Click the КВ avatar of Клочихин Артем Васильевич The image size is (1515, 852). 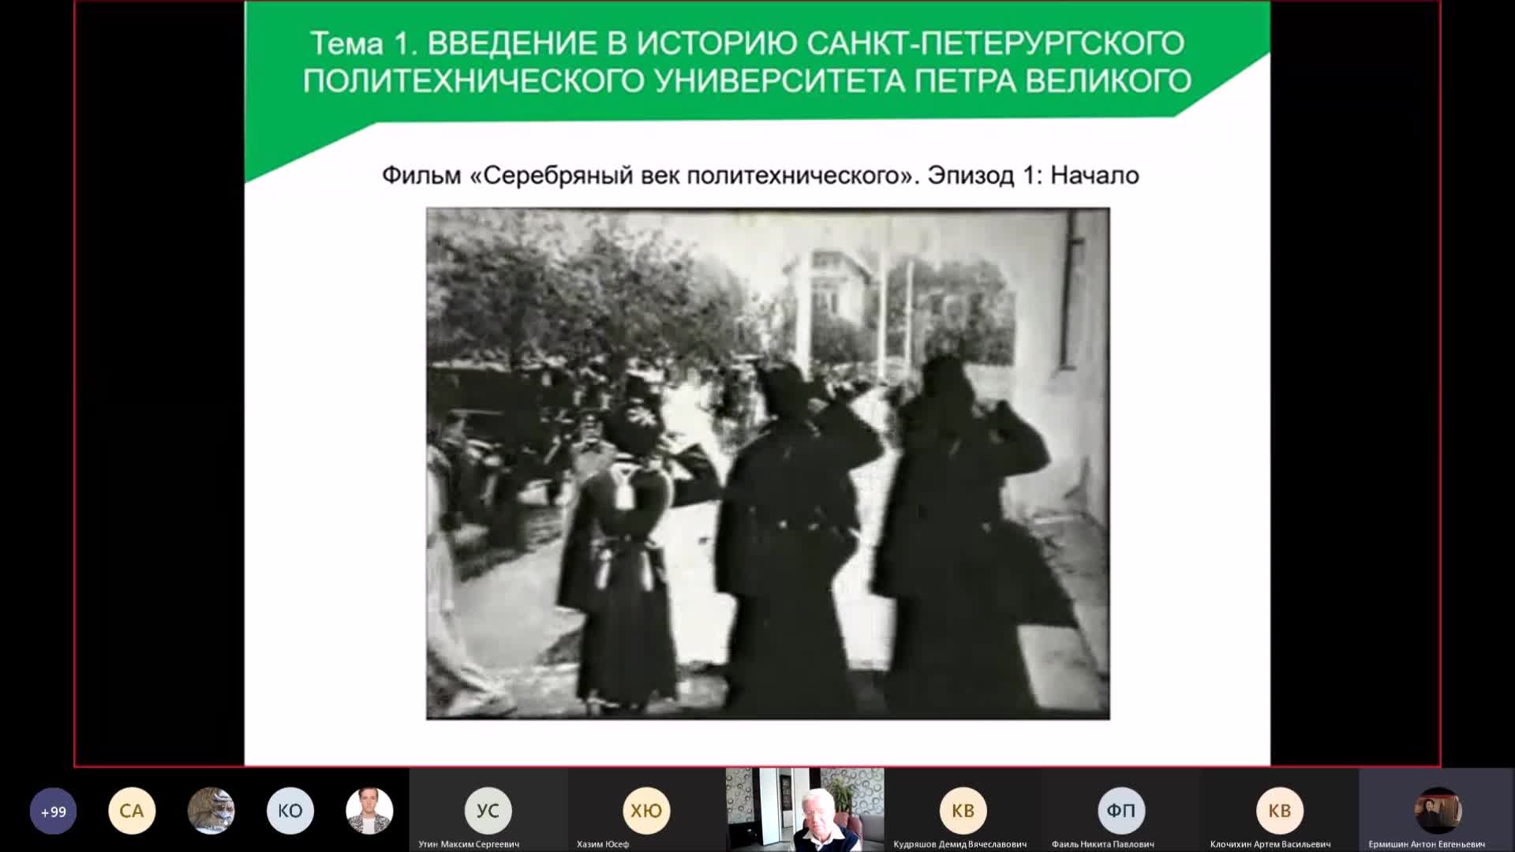click(x=1279, y=810)
